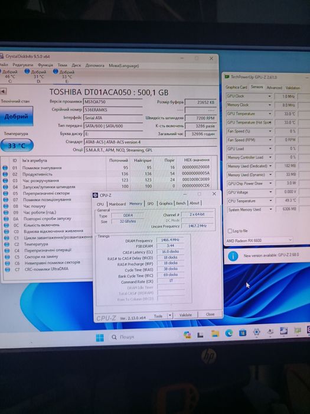The height and width of the screenshot is (414, 310).
Task: Click the 32696 годин total hours value
Action: click(201, 134)
